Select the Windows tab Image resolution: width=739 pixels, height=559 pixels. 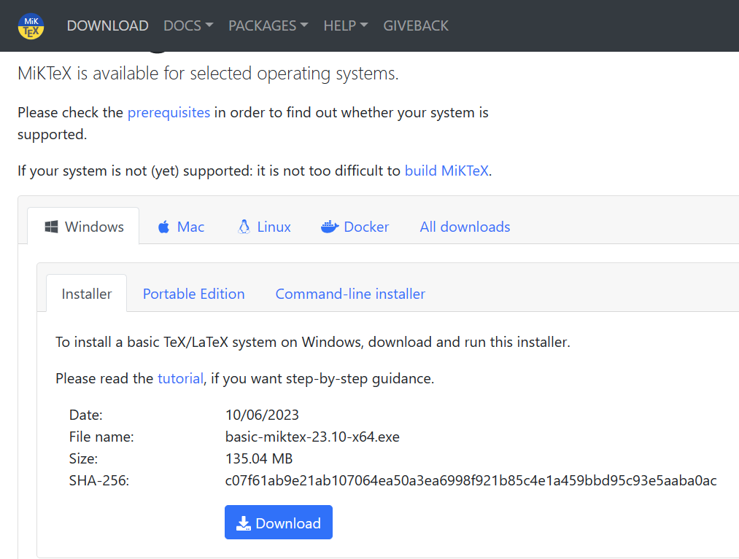point(83,227)
